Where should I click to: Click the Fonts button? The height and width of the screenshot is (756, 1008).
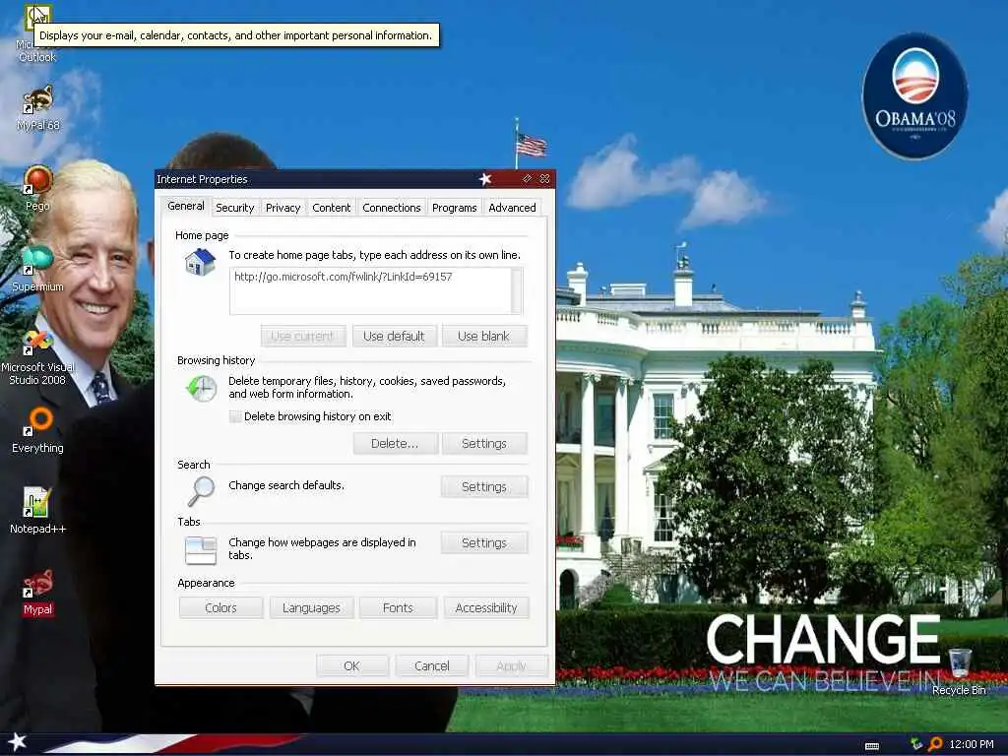398,607
